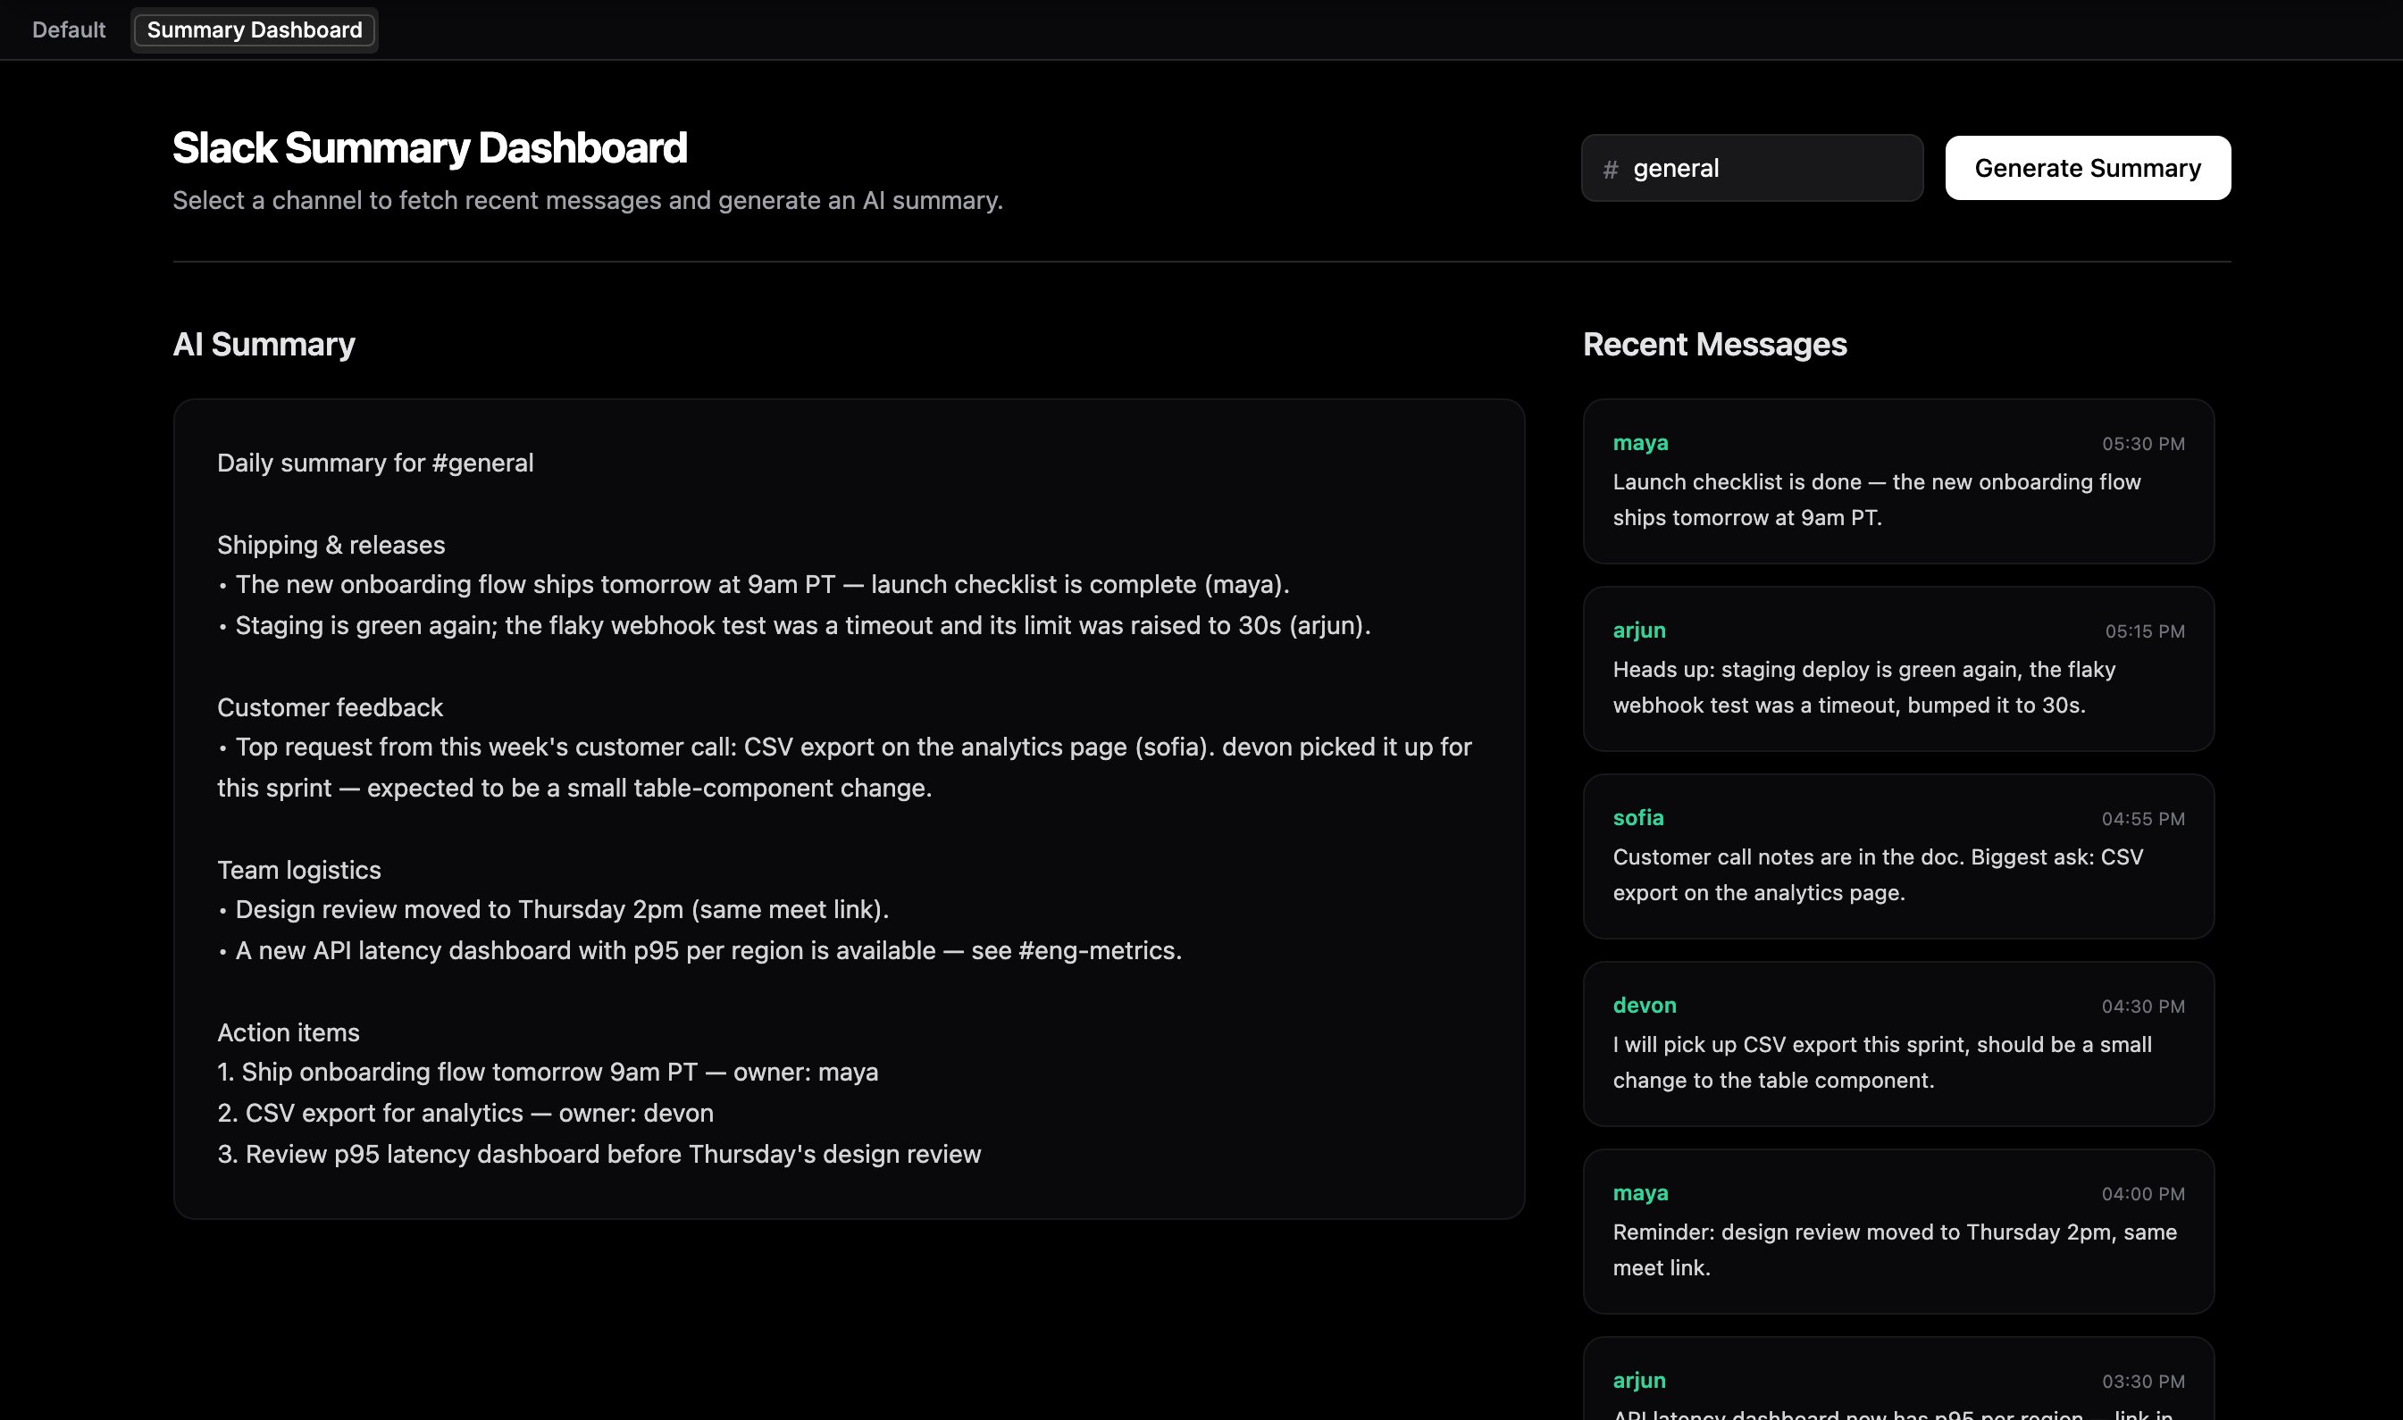Click action item 2 CSV export for analytics

[x=465, y=1114]
